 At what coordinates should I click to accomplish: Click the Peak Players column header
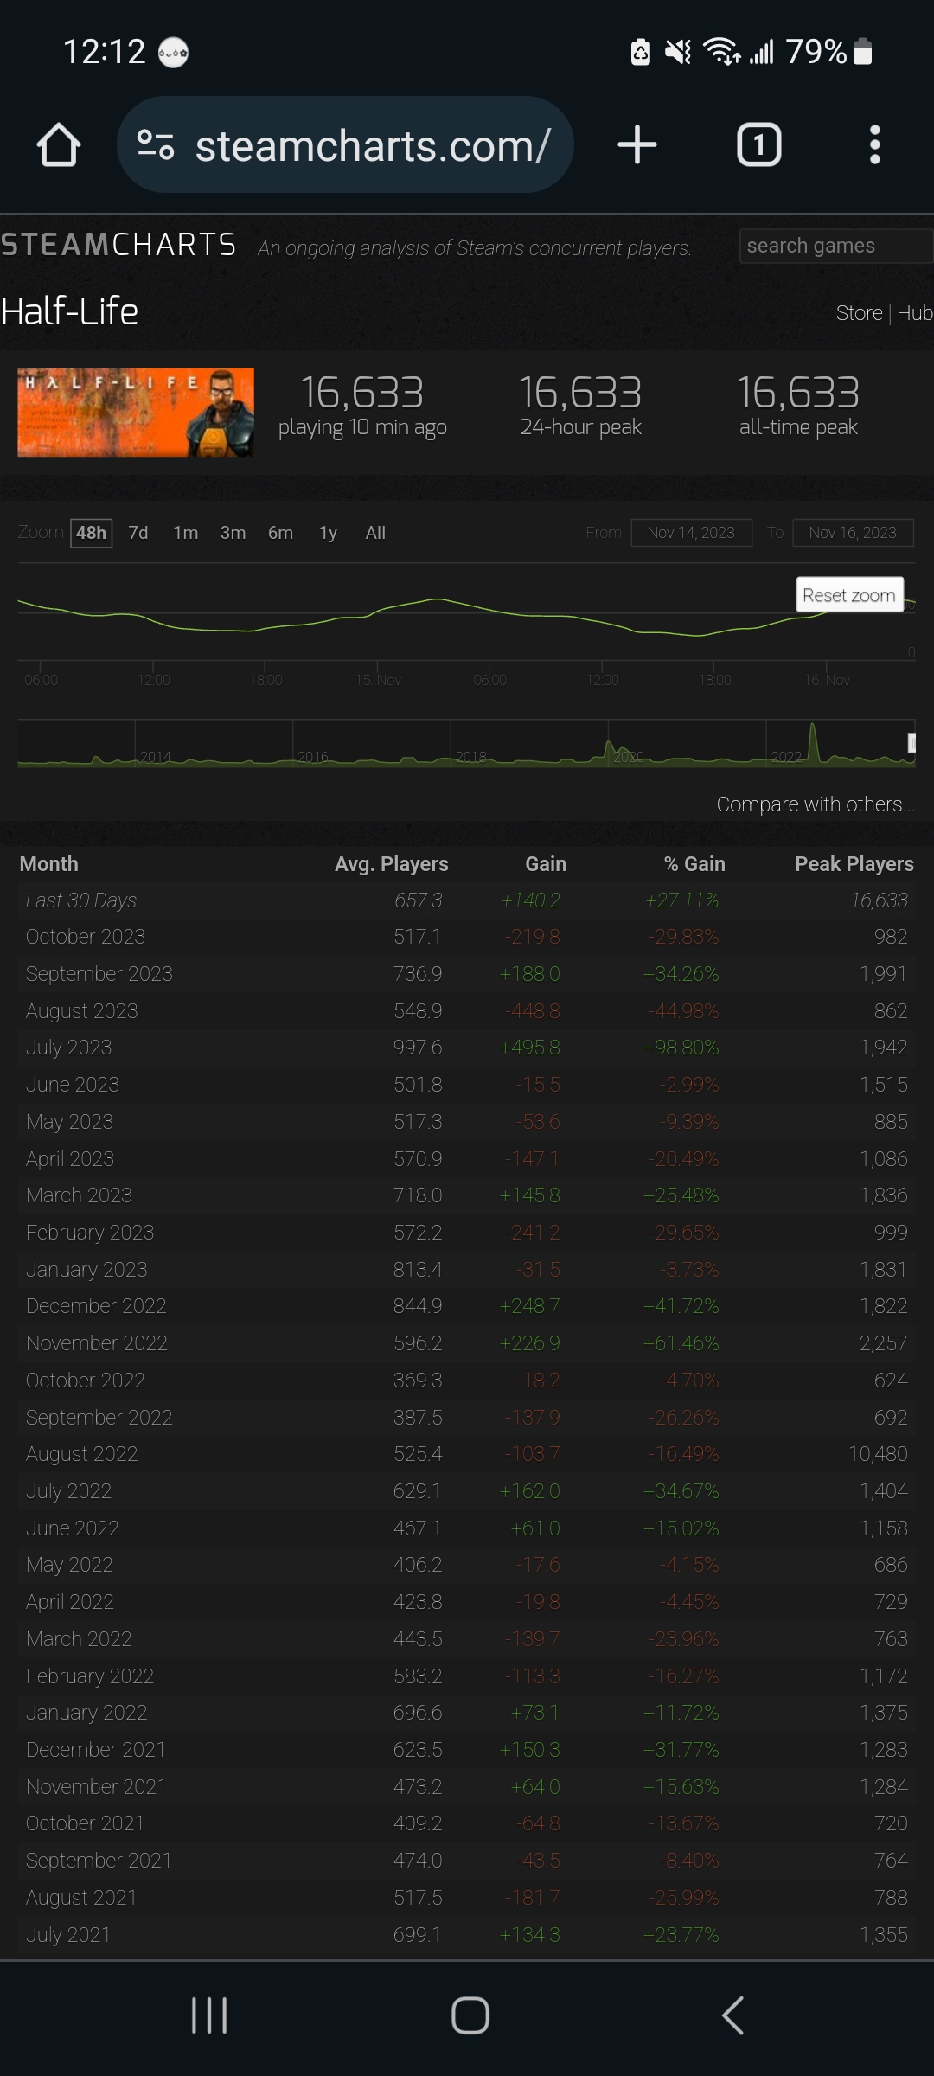coord(854,864)
